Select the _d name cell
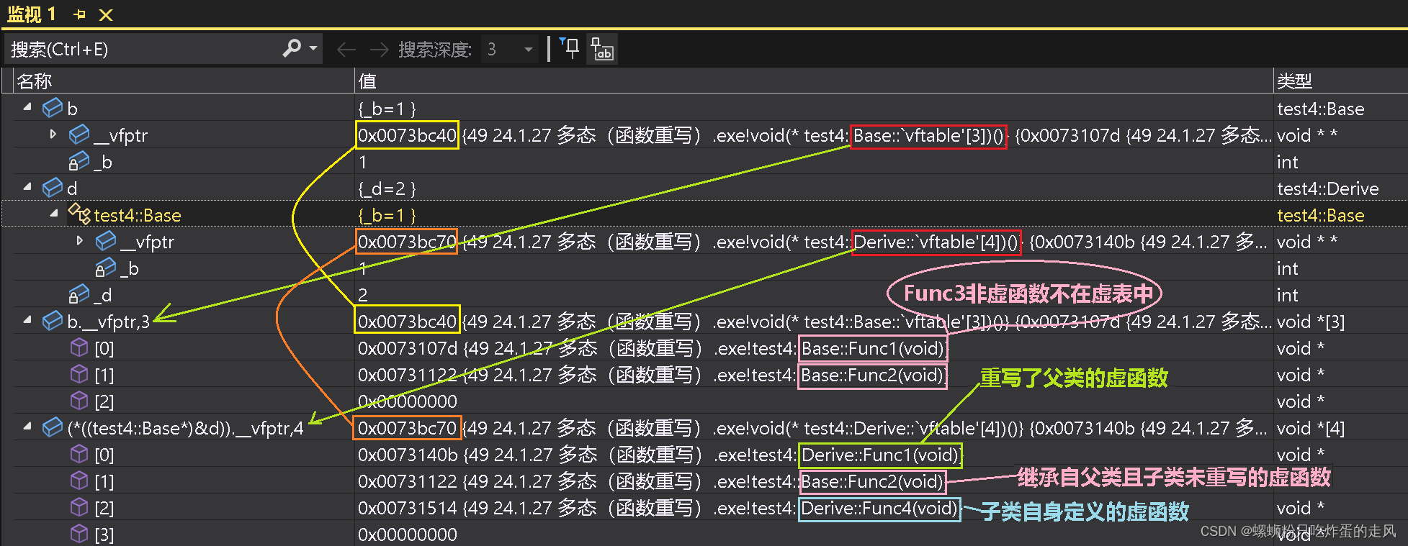 pos(103,295)
